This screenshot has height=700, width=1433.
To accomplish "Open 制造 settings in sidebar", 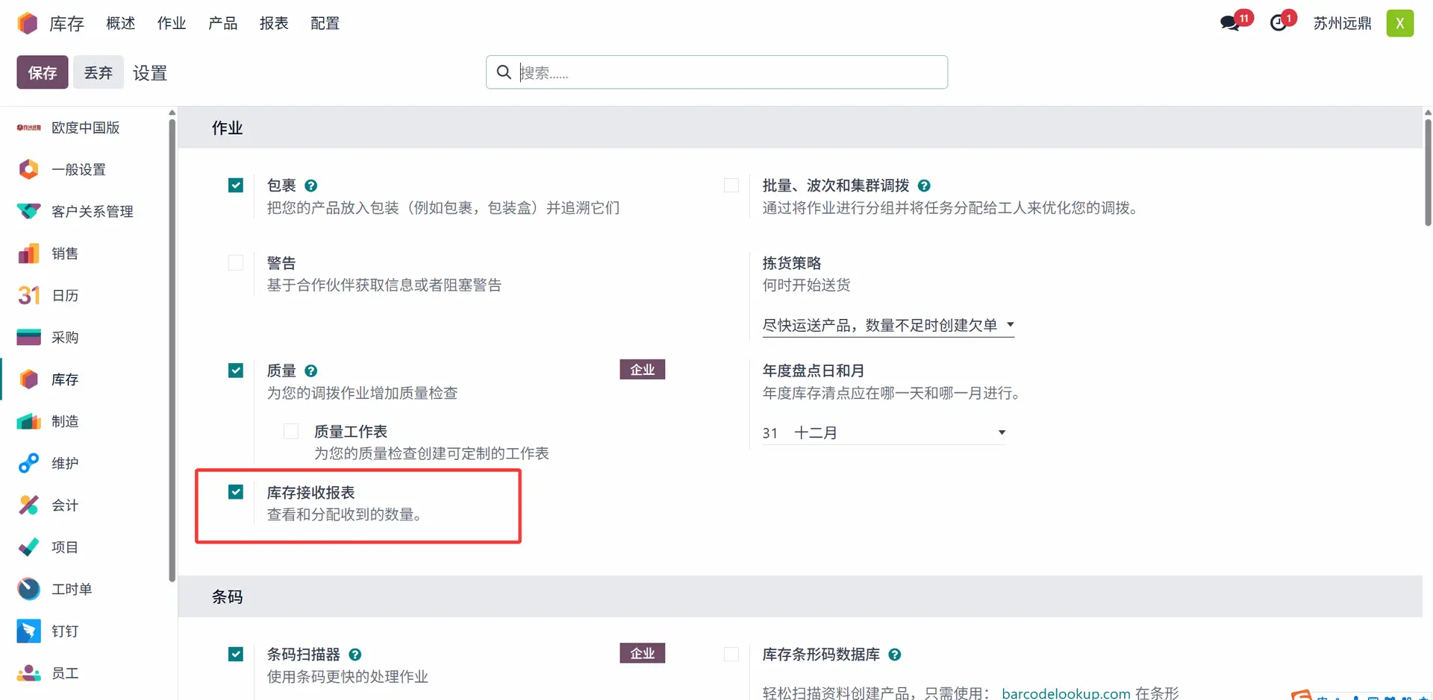I will point(65,422).
